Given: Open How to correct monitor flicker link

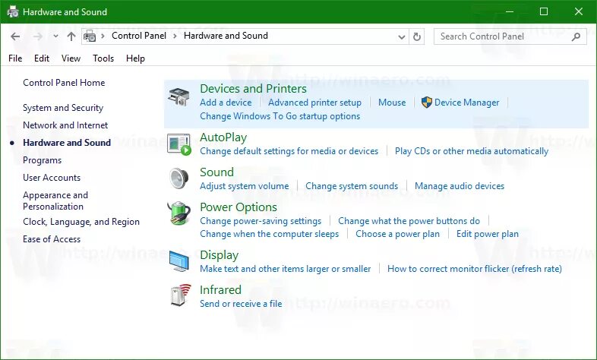Looking at the screenshot, I should (x=475, y=269).
